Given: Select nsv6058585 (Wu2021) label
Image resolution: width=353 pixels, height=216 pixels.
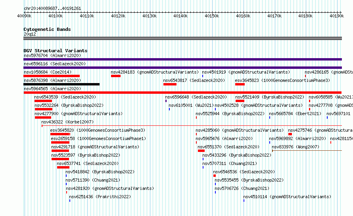Looking at the screenshot, I should tap(331, 97).
